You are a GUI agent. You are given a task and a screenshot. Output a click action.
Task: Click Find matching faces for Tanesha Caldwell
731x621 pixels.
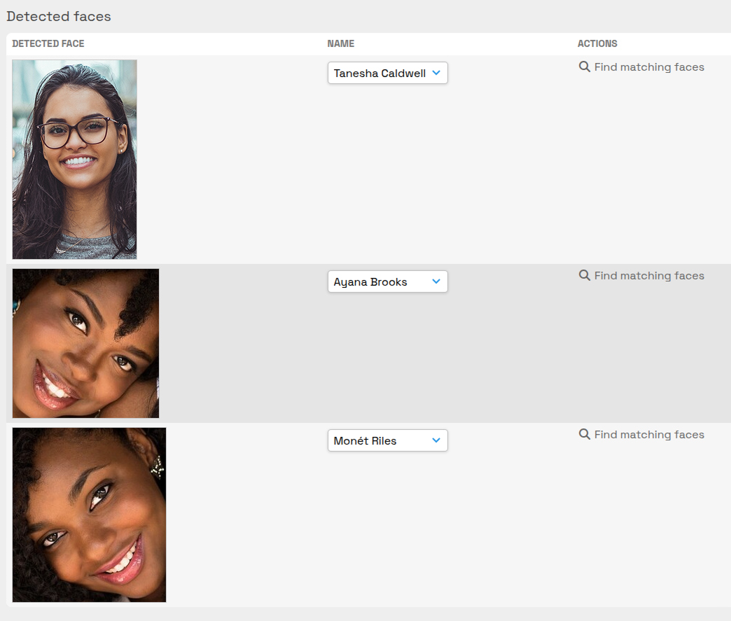[648, 67]
